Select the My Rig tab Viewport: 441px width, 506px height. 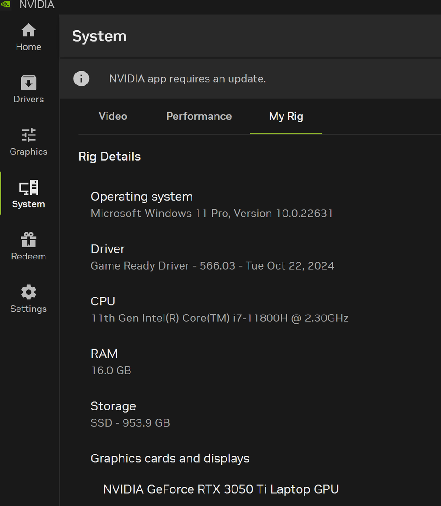(286, 117)
